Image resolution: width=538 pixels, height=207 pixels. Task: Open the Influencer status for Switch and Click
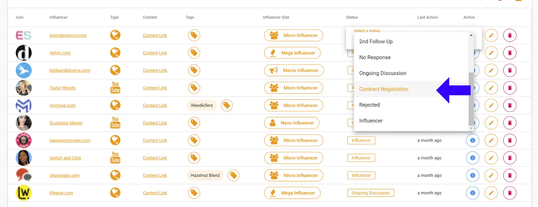(361, 158)
